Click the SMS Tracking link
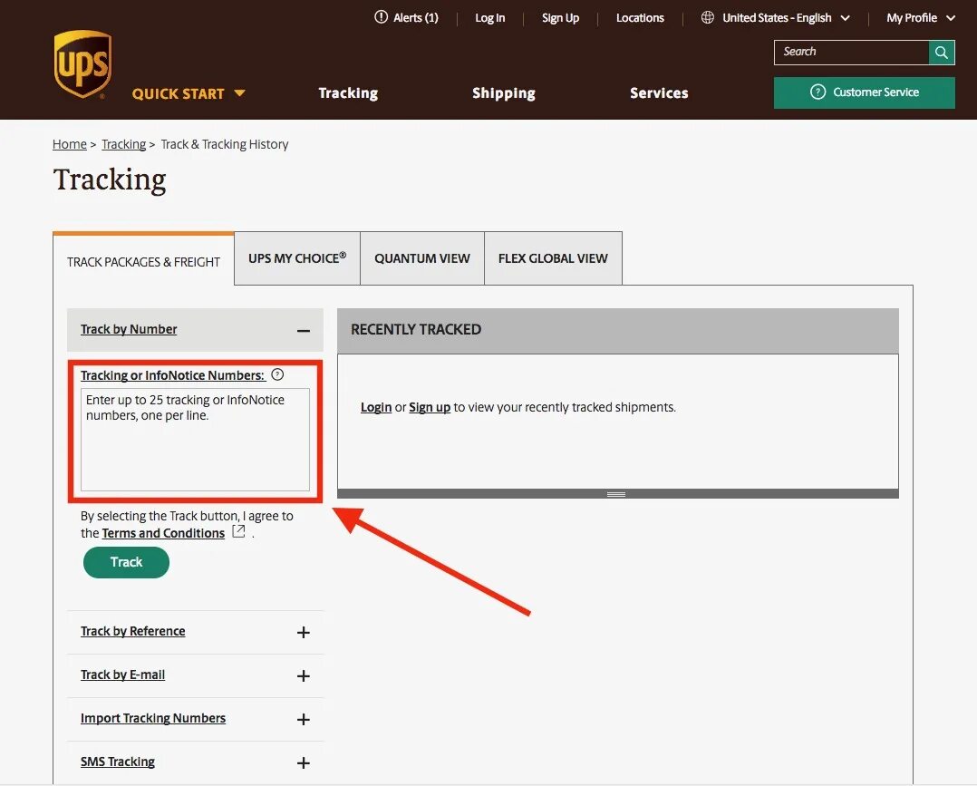 [x=118, y=762]
